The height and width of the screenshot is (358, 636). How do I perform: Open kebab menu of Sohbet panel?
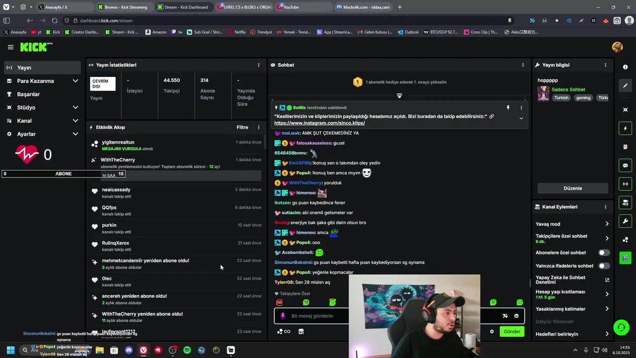pyautogui.click(x=523, y=65)
